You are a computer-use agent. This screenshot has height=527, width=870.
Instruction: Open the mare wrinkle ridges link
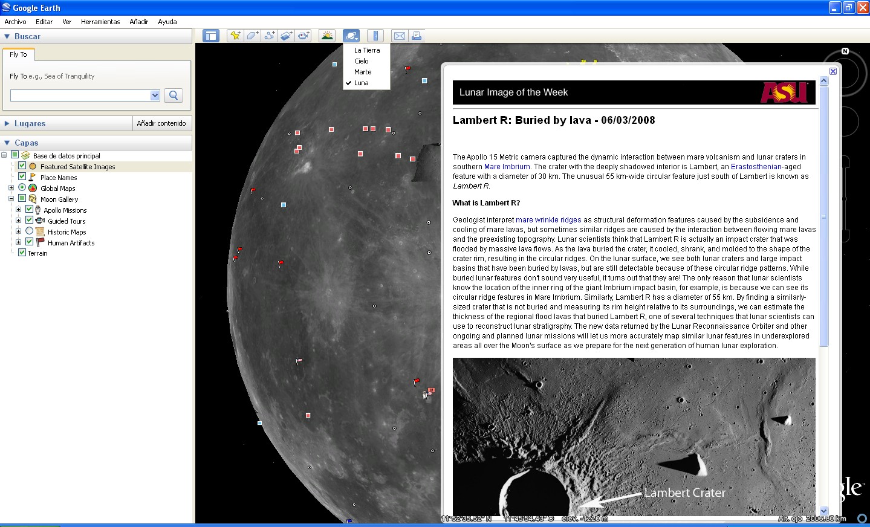(x=548, y=220)
